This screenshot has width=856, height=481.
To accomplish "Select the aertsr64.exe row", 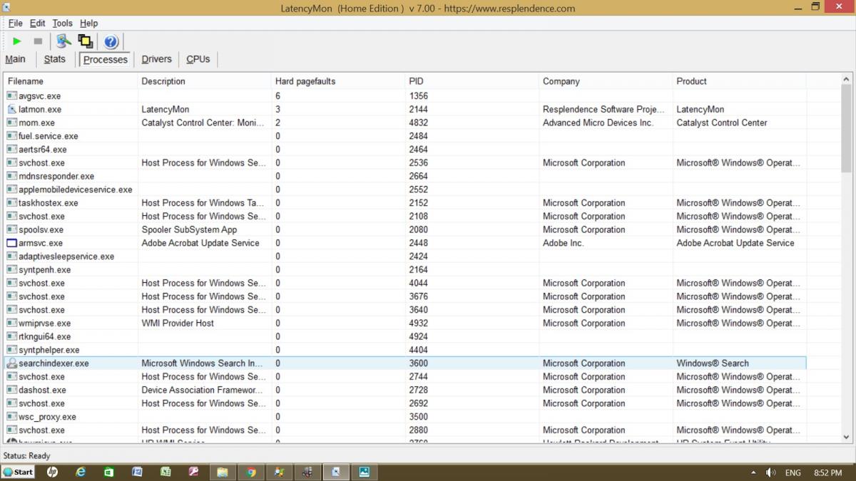I will 405,150.
